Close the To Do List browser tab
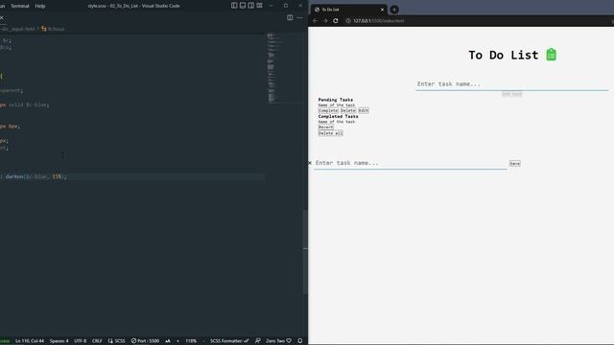Screen dimensions: 614x345 tap(382, 10)
